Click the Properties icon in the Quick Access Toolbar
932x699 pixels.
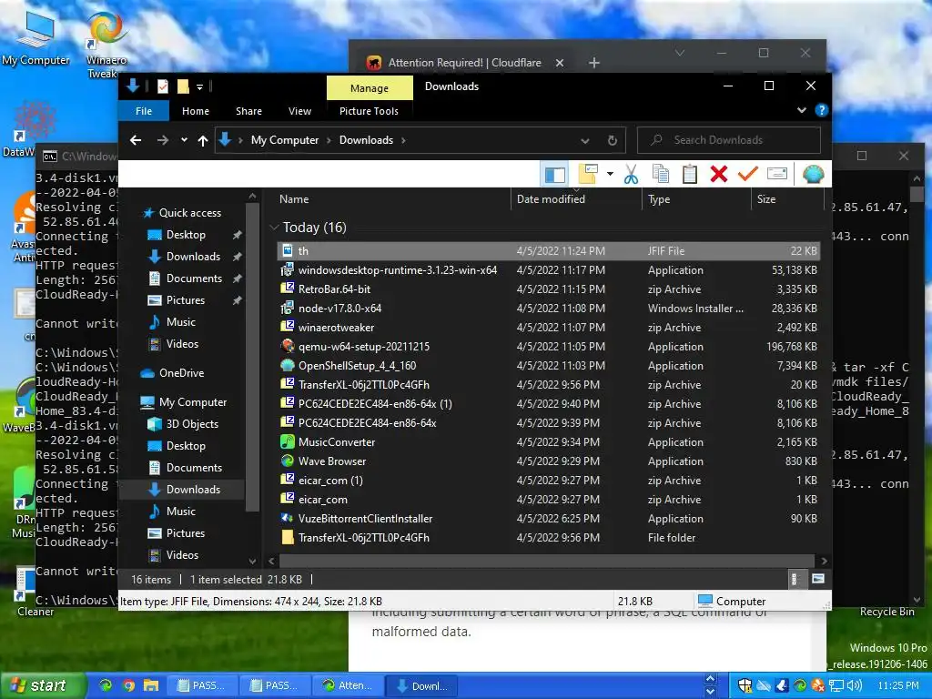(x=162, y=86)
